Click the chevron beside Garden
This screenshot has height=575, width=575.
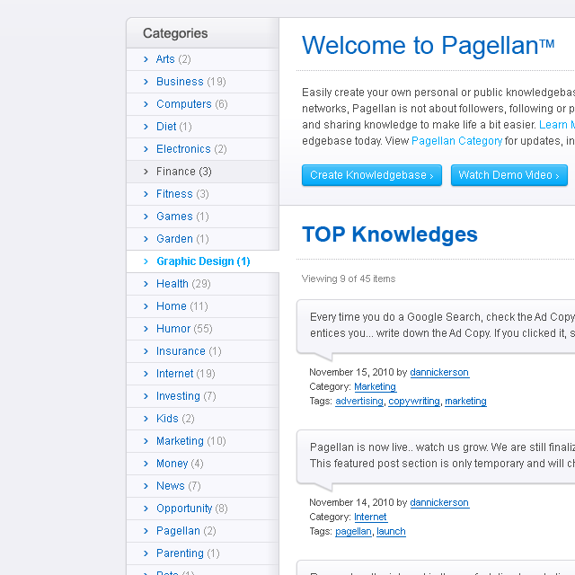(x=146, y=239)
